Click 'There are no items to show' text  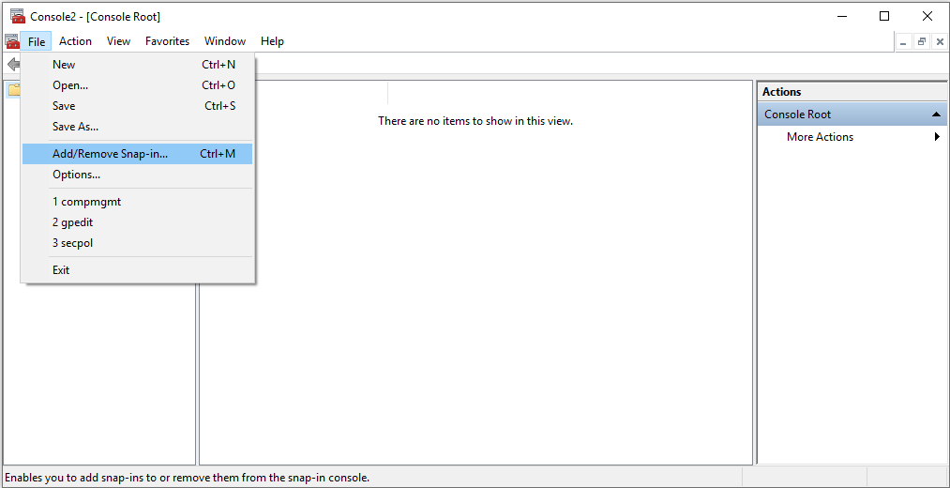475,121
